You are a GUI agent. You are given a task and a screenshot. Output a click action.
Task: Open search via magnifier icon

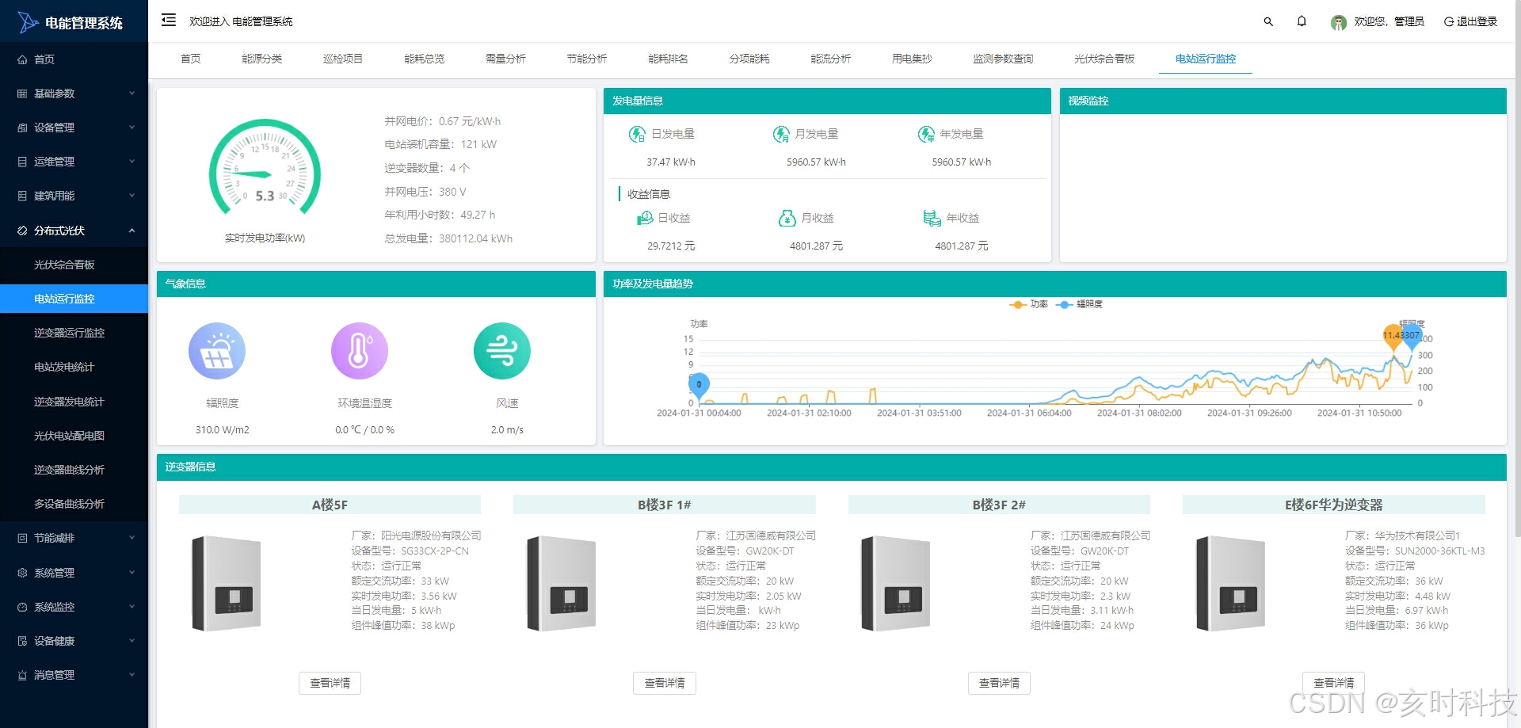[x=1268, y=21]
